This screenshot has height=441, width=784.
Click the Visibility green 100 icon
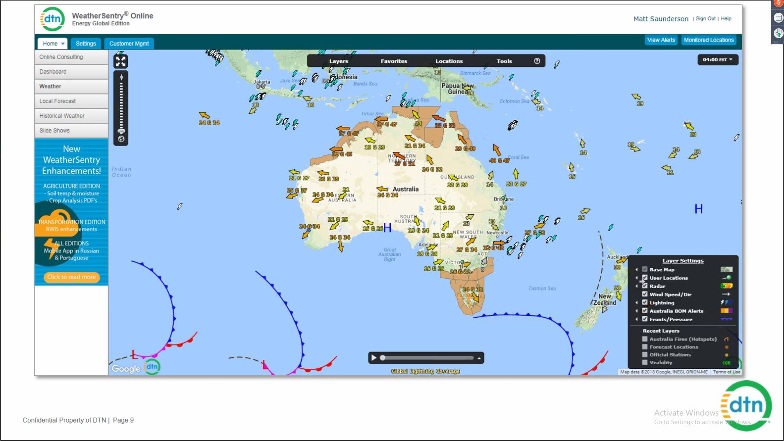(x=727, y=363)
